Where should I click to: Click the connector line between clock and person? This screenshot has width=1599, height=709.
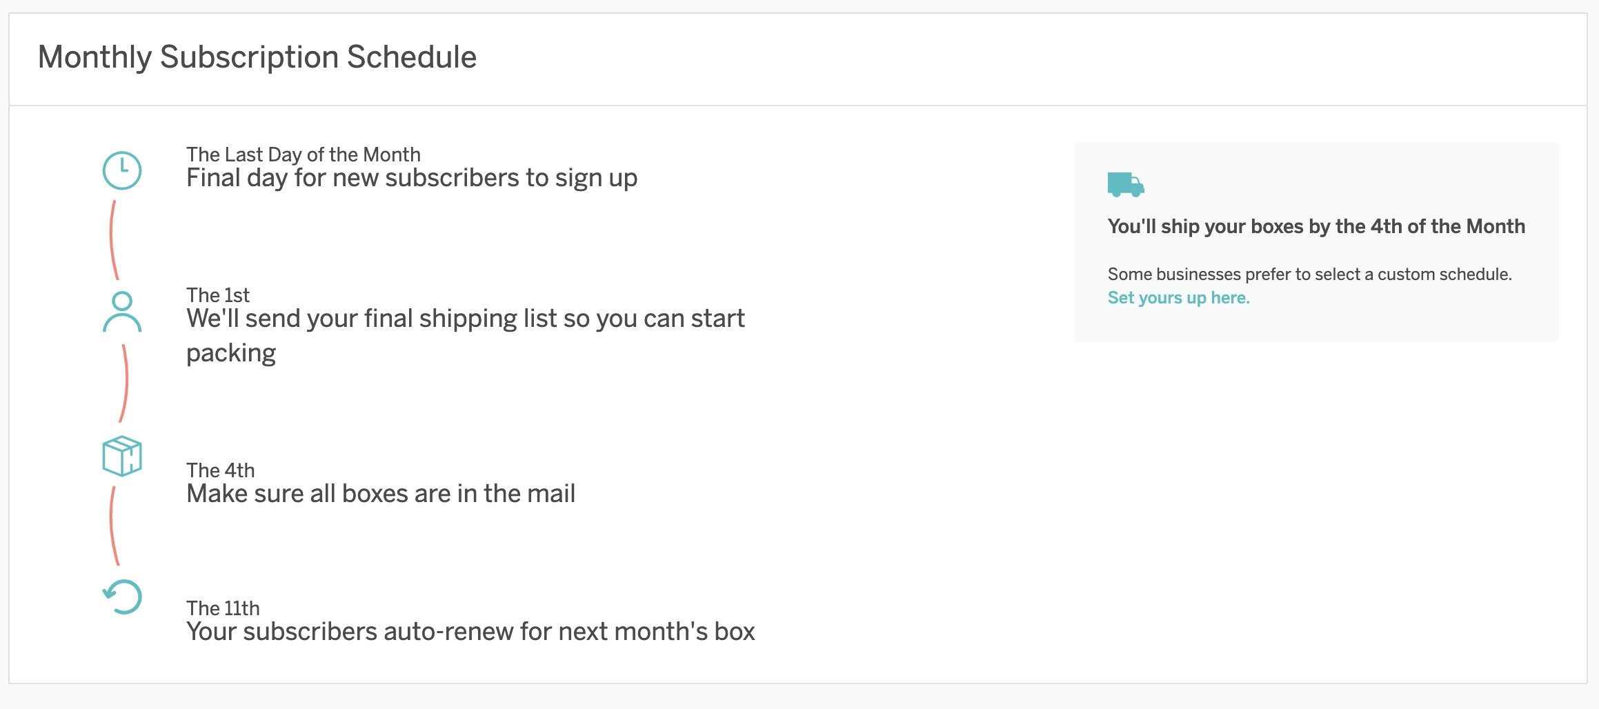(112, 240)
